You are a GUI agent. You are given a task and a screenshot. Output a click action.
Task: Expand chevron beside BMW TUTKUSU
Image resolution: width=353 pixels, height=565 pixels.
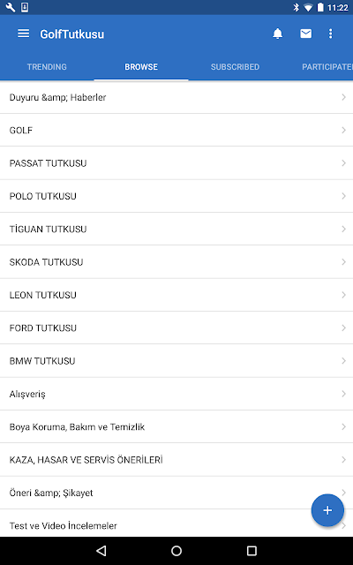343,361
